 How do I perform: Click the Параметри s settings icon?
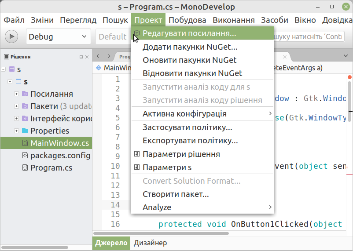click(x=137, y=167)
